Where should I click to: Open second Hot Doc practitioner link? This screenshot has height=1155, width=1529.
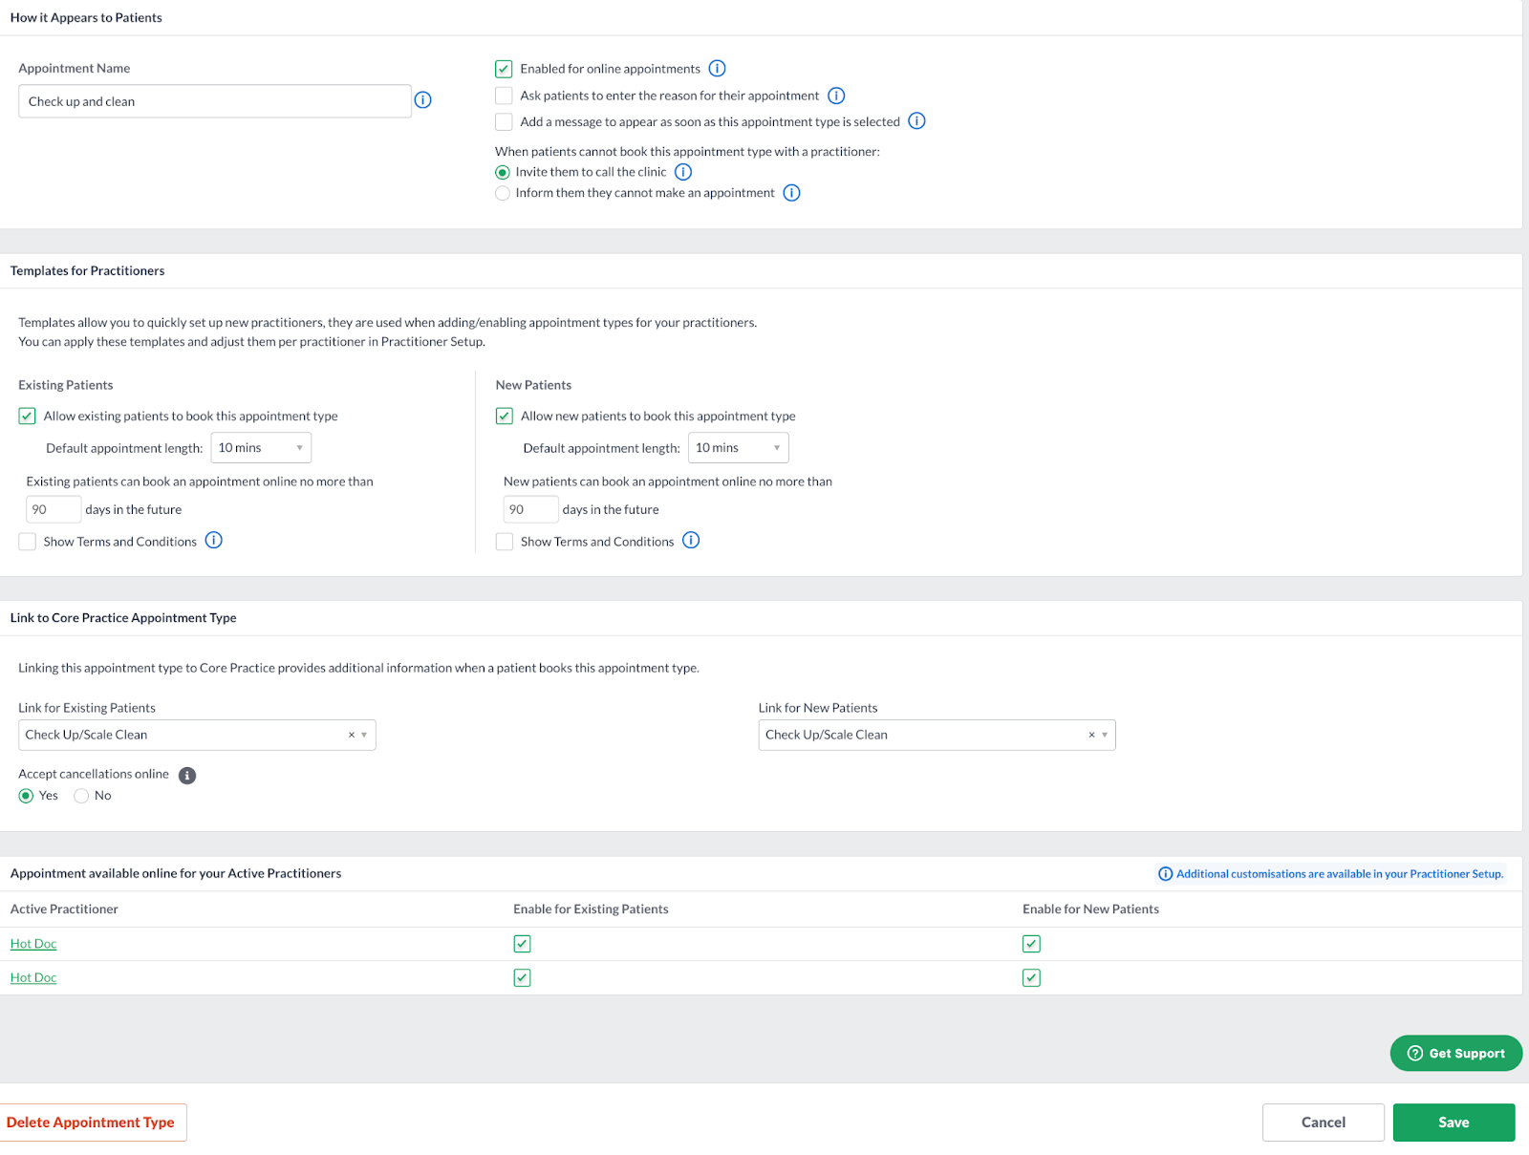click(33, 977)
